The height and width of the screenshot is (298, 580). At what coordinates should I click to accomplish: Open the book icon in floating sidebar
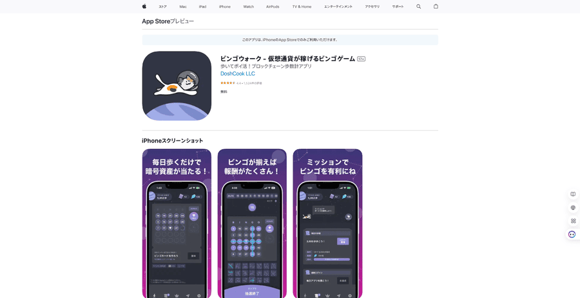click(x=573, y=194)
